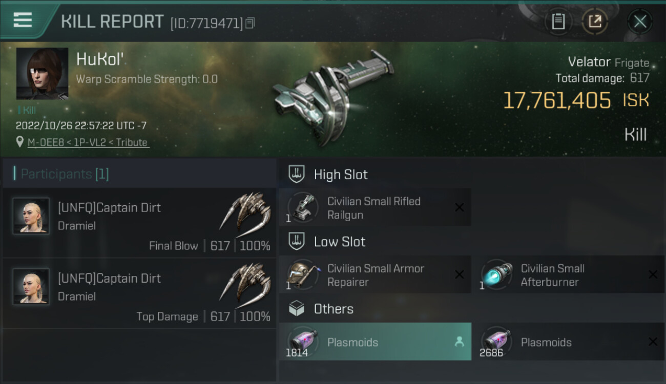Viewport: 666px width, 384px height.
Task: Select Civilian Small Armor Repairer item
Action: click(374, 275)
